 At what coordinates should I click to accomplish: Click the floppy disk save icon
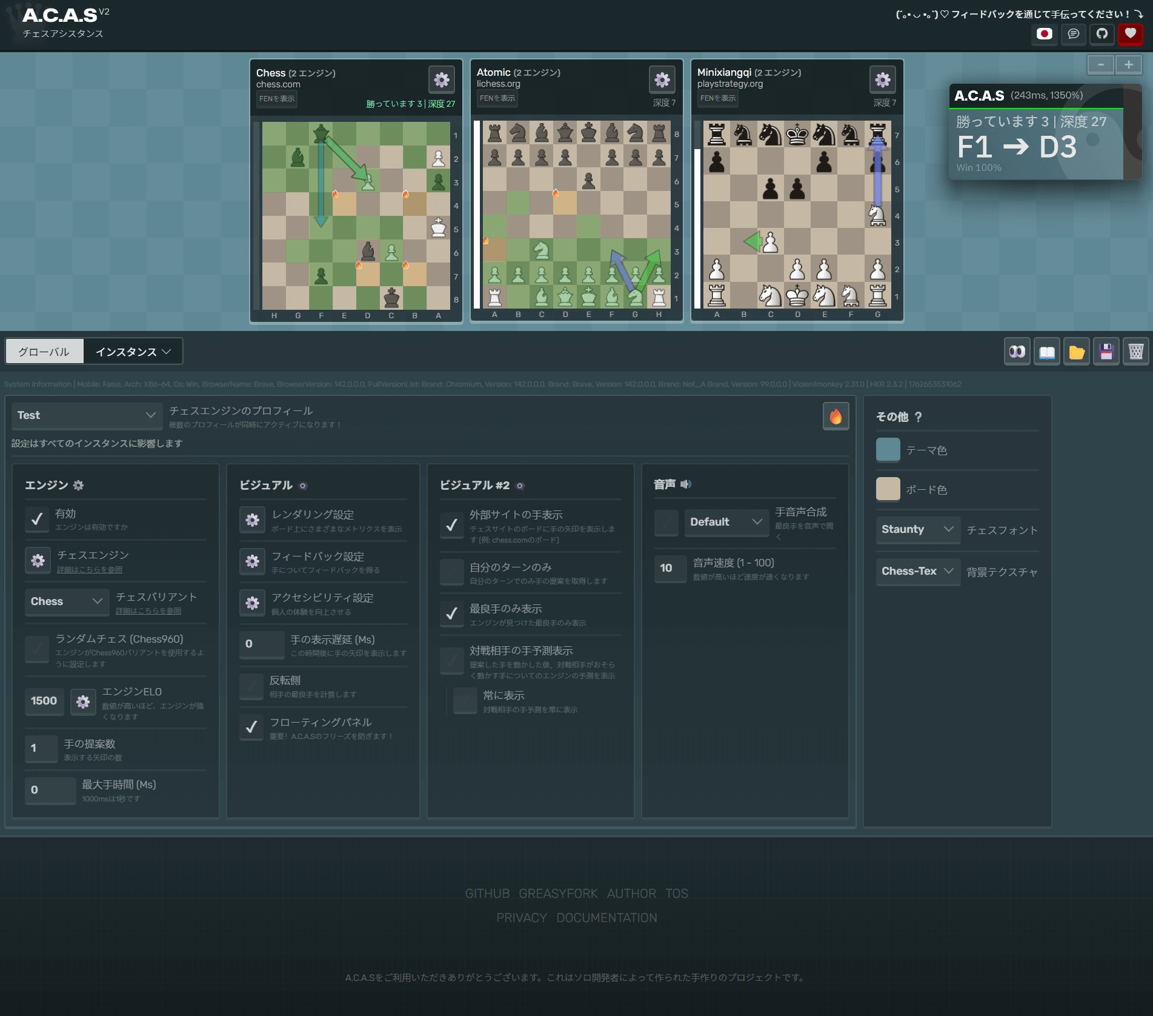[1106, 352]
